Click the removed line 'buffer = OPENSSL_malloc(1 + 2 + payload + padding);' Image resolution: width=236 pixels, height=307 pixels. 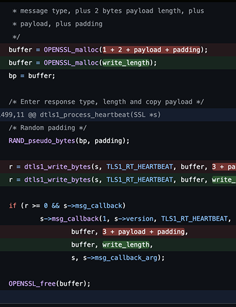point(118,50)
